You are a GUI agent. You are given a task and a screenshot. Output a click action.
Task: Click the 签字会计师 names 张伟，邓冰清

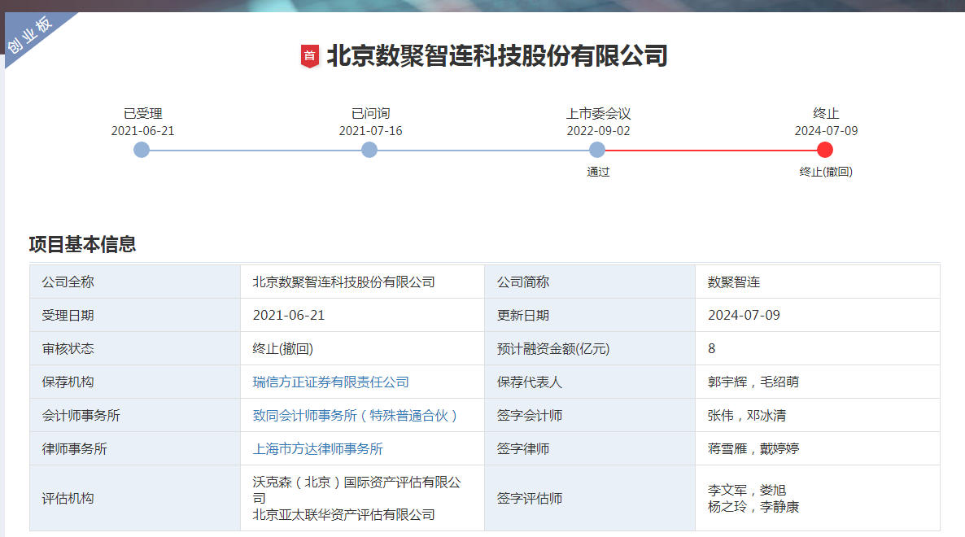tap(746, 415)
